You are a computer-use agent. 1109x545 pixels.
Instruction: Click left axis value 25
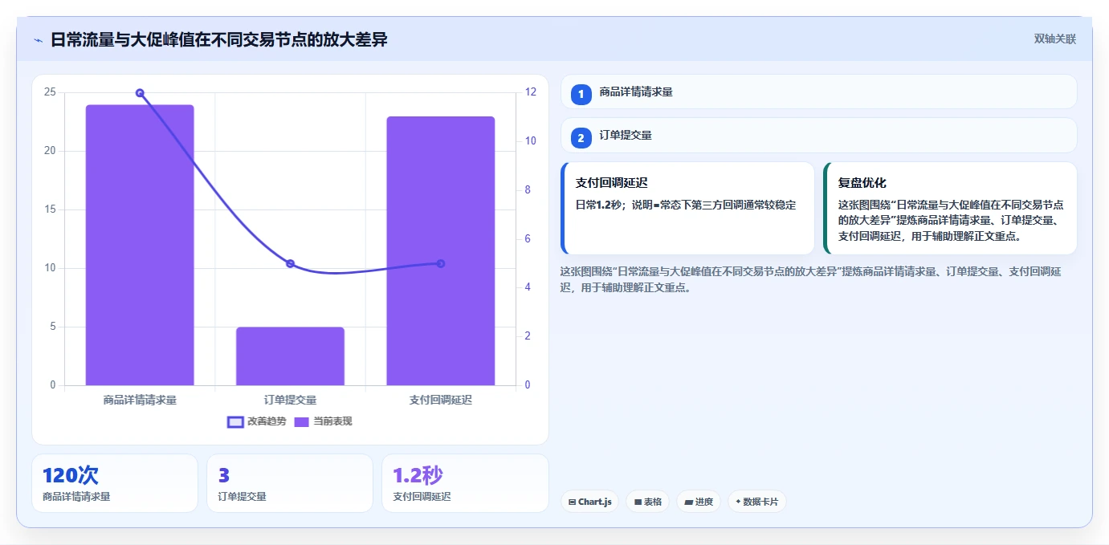point(50,92)
